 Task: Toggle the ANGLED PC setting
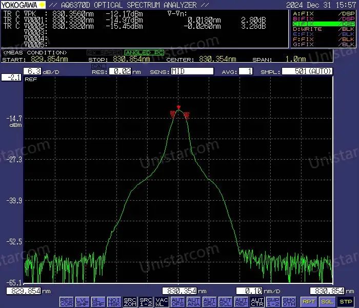click(144, 53)
